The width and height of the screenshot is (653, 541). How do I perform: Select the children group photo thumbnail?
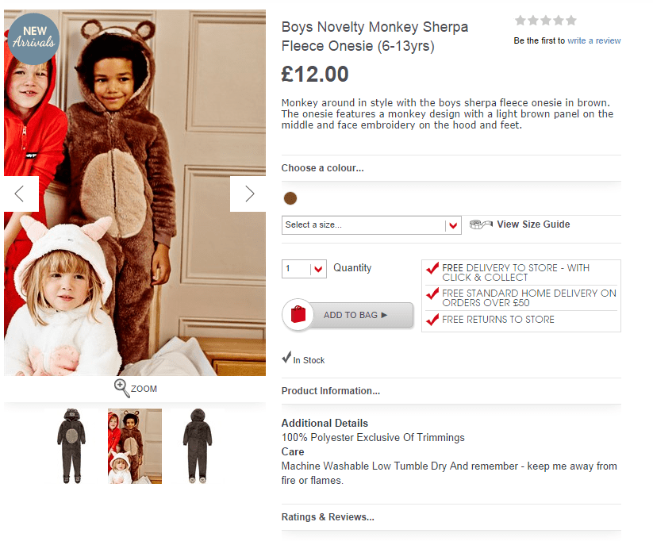[135, 446]
